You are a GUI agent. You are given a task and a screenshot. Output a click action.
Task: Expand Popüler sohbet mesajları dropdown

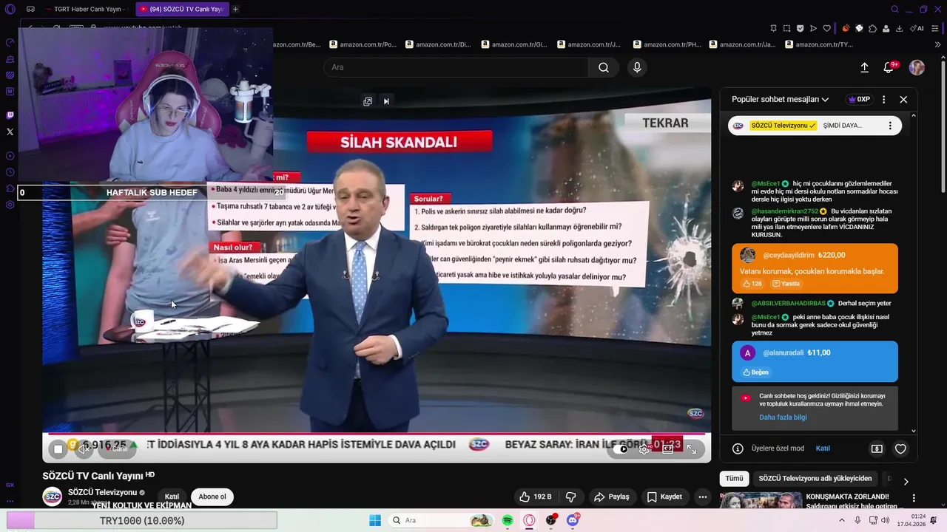click(x=780, y=99)
